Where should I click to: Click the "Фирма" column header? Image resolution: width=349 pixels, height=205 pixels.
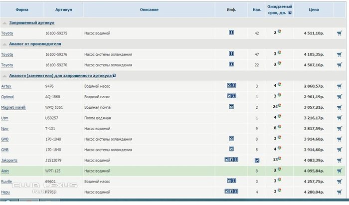pyautogui.click(x=21, y=9)
